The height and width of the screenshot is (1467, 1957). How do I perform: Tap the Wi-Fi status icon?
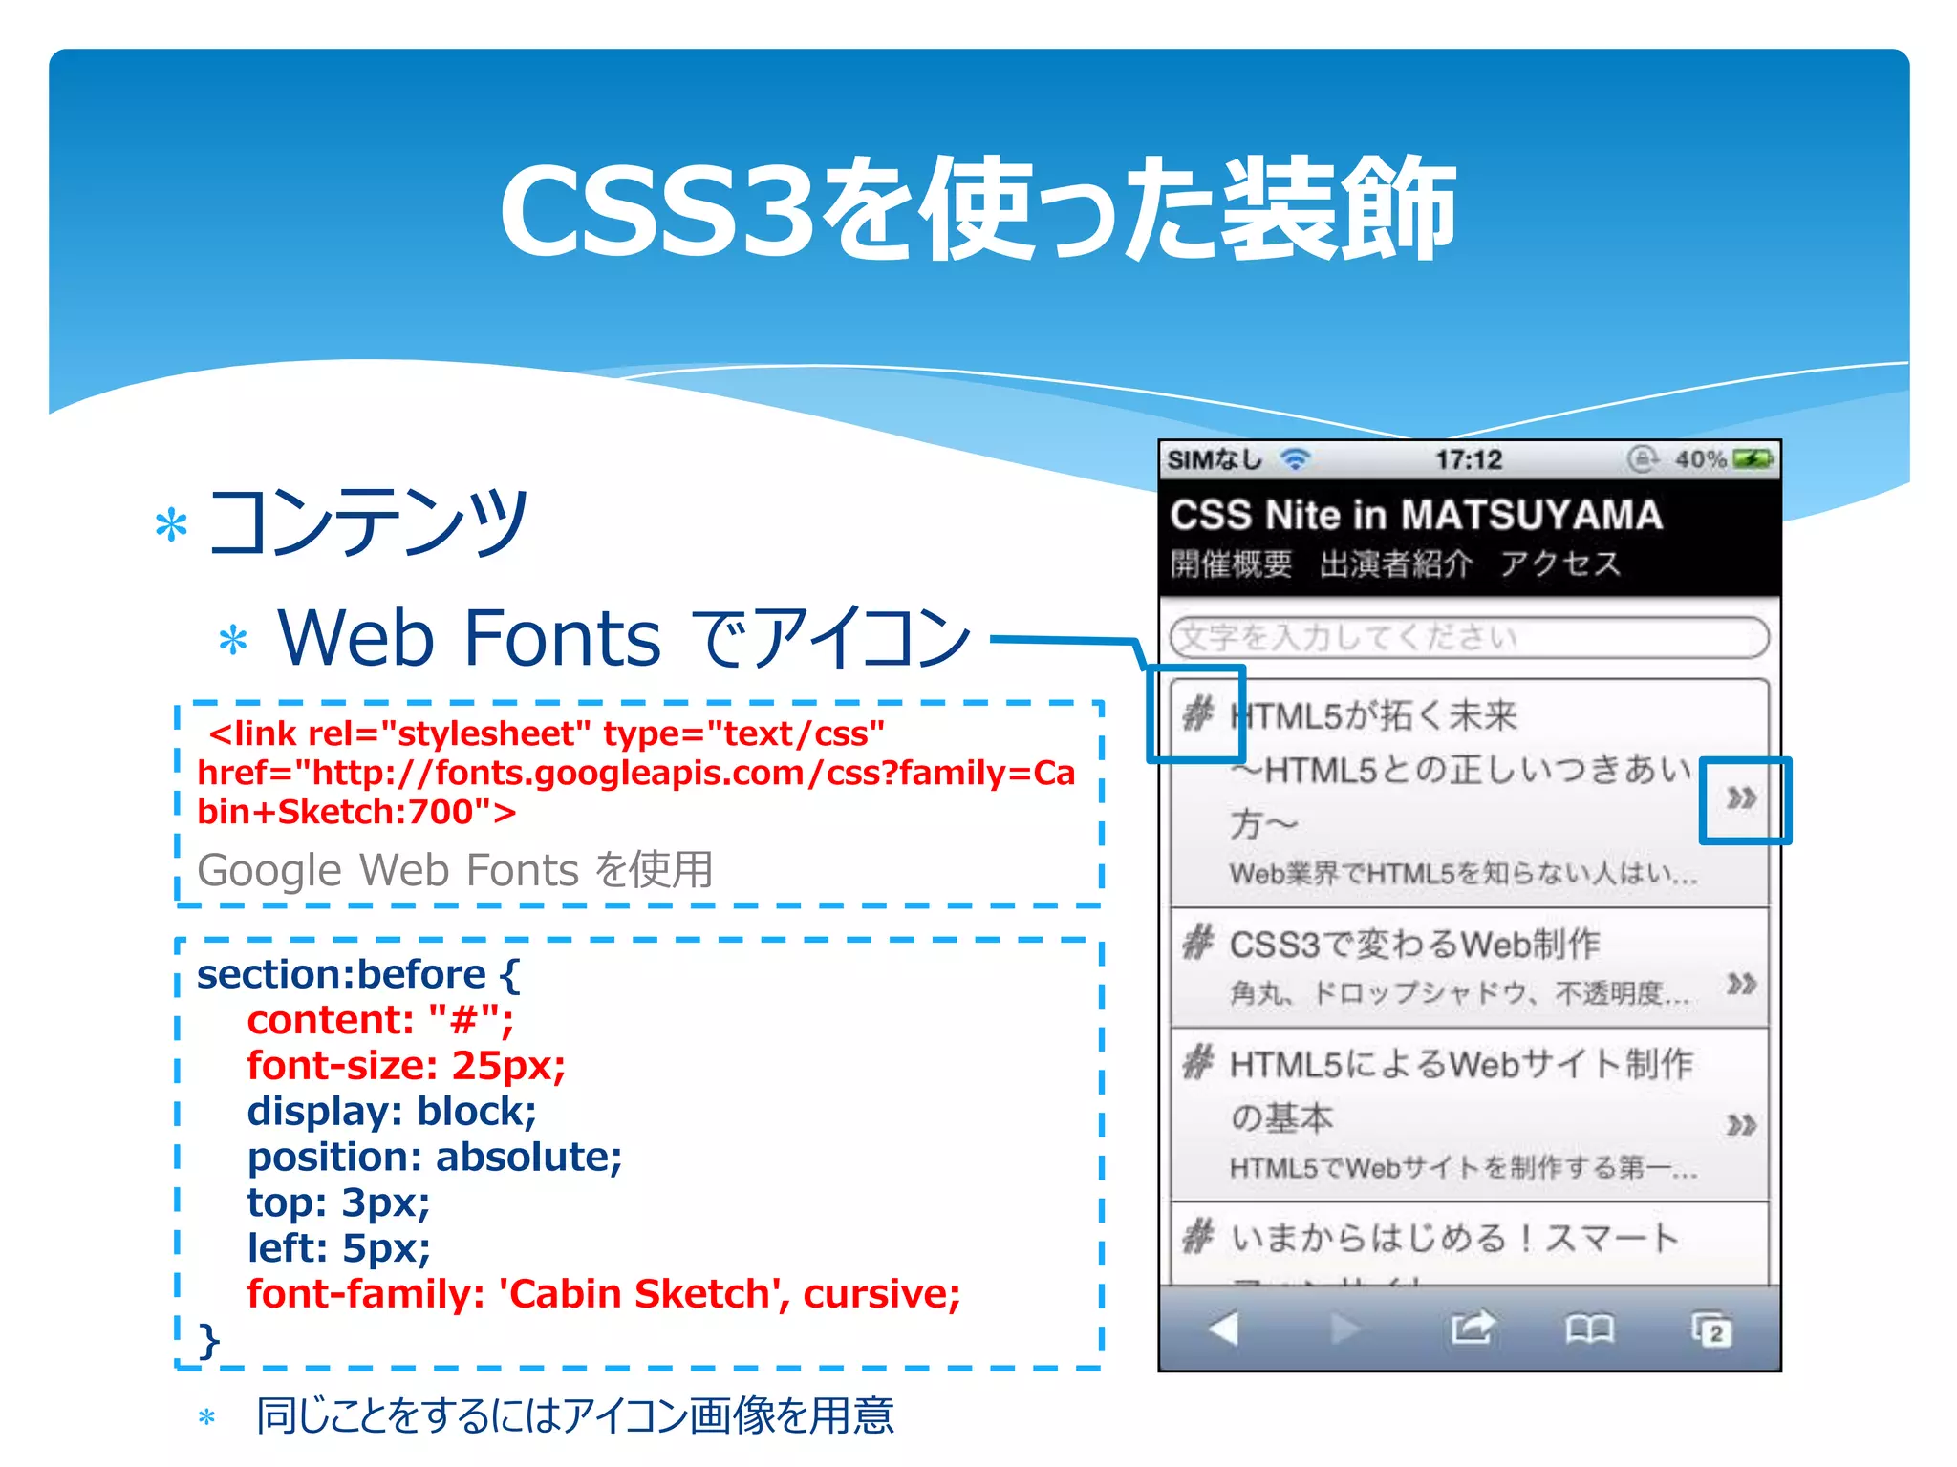click(1296, 459)
